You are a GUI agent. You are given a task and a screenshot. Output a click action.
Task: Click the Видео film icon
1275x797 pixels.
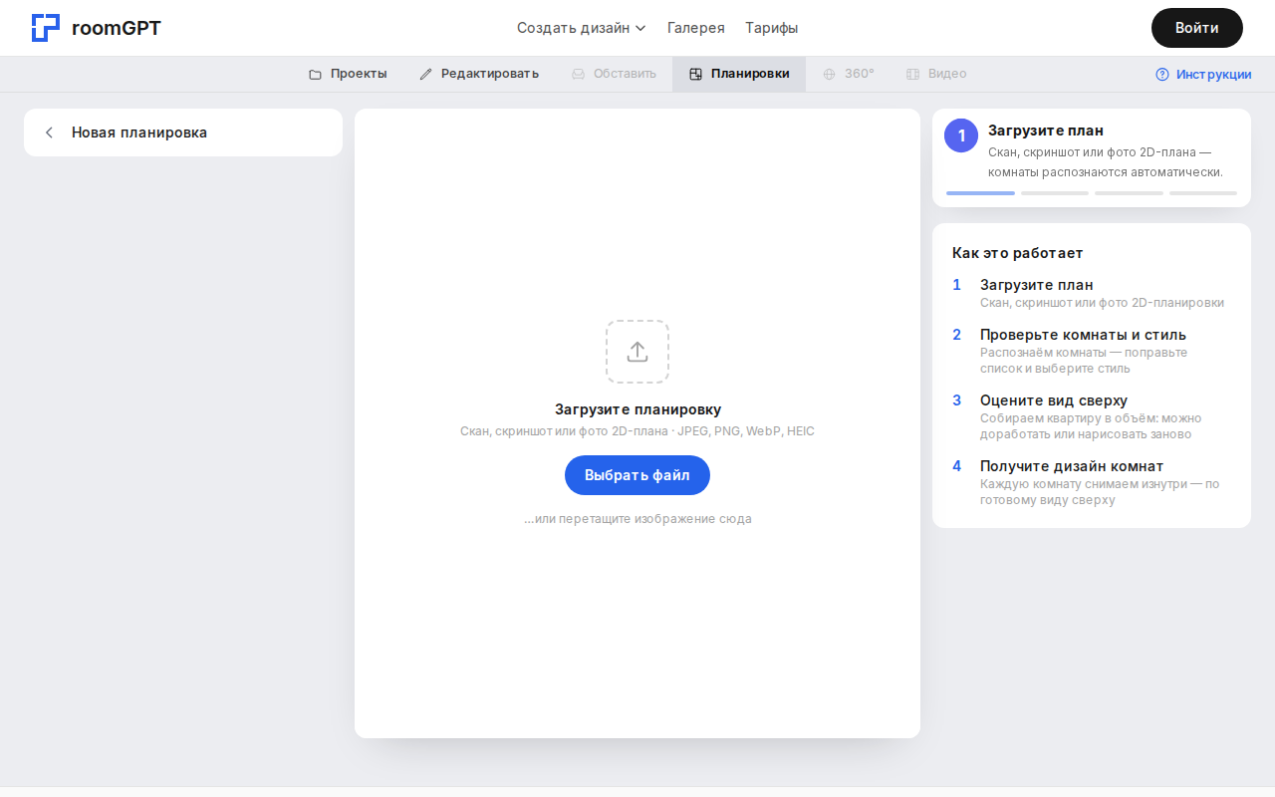(x=912, y=74)
